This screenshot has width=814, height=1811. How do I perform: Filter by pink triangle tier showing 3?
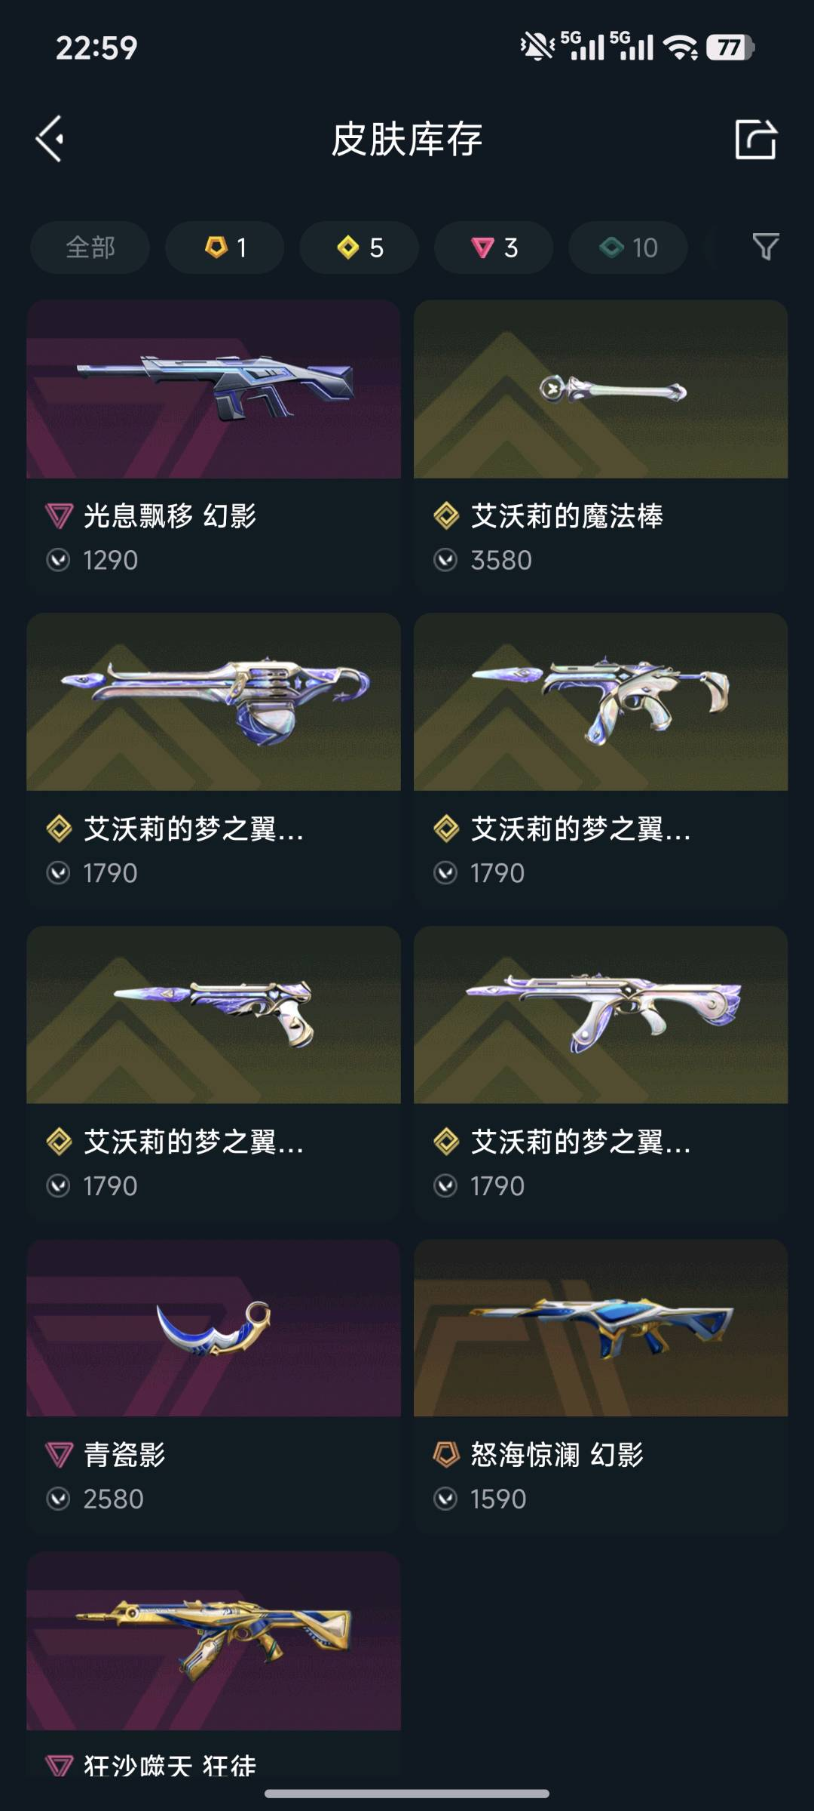pos(494,248)
